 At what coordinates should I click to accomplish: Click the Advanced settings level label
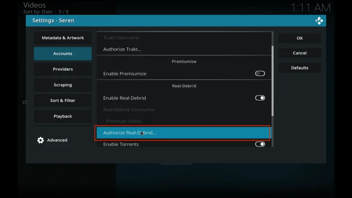click(57, 140)
